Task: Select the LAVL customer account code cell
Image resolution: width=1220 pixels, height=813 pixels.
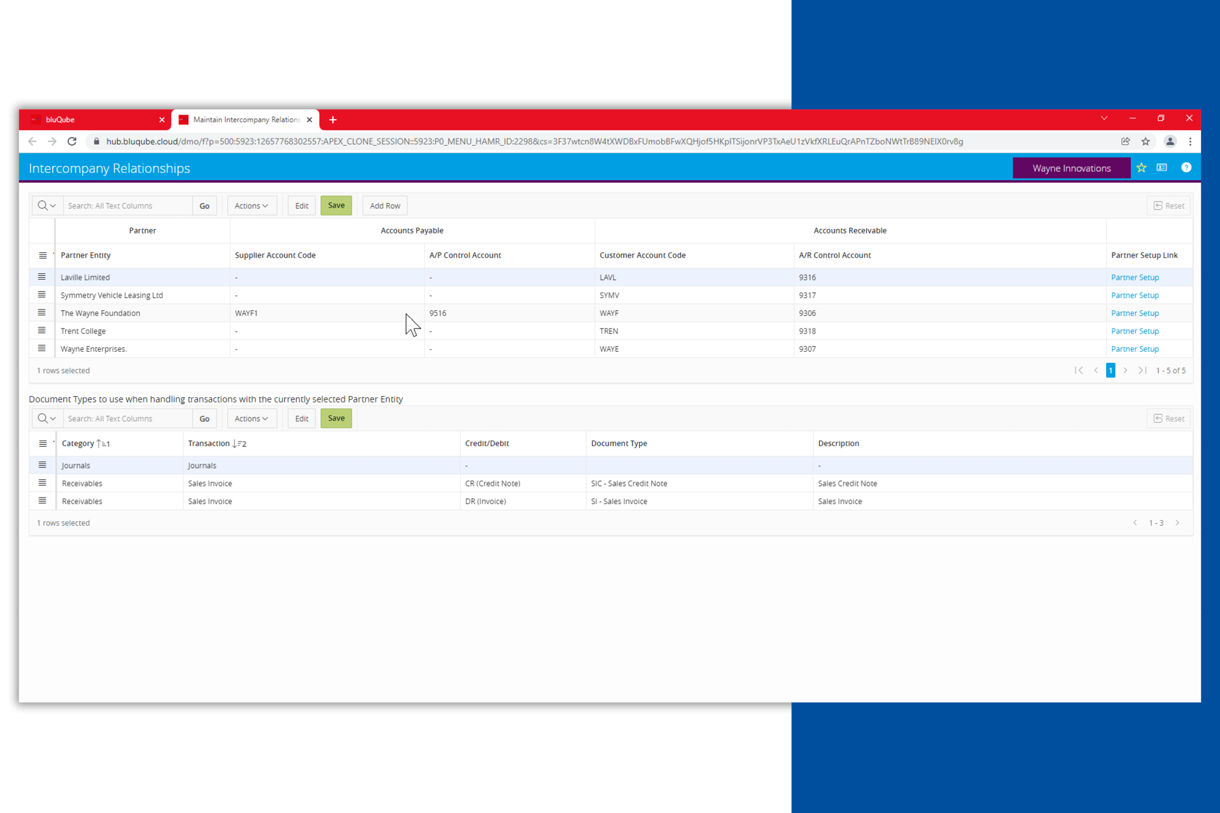Action: point(694,277)
